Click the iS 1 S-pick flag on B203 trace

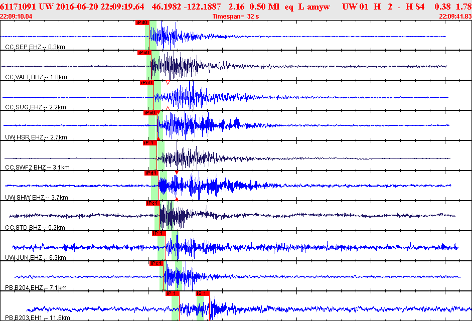point(203,293)
